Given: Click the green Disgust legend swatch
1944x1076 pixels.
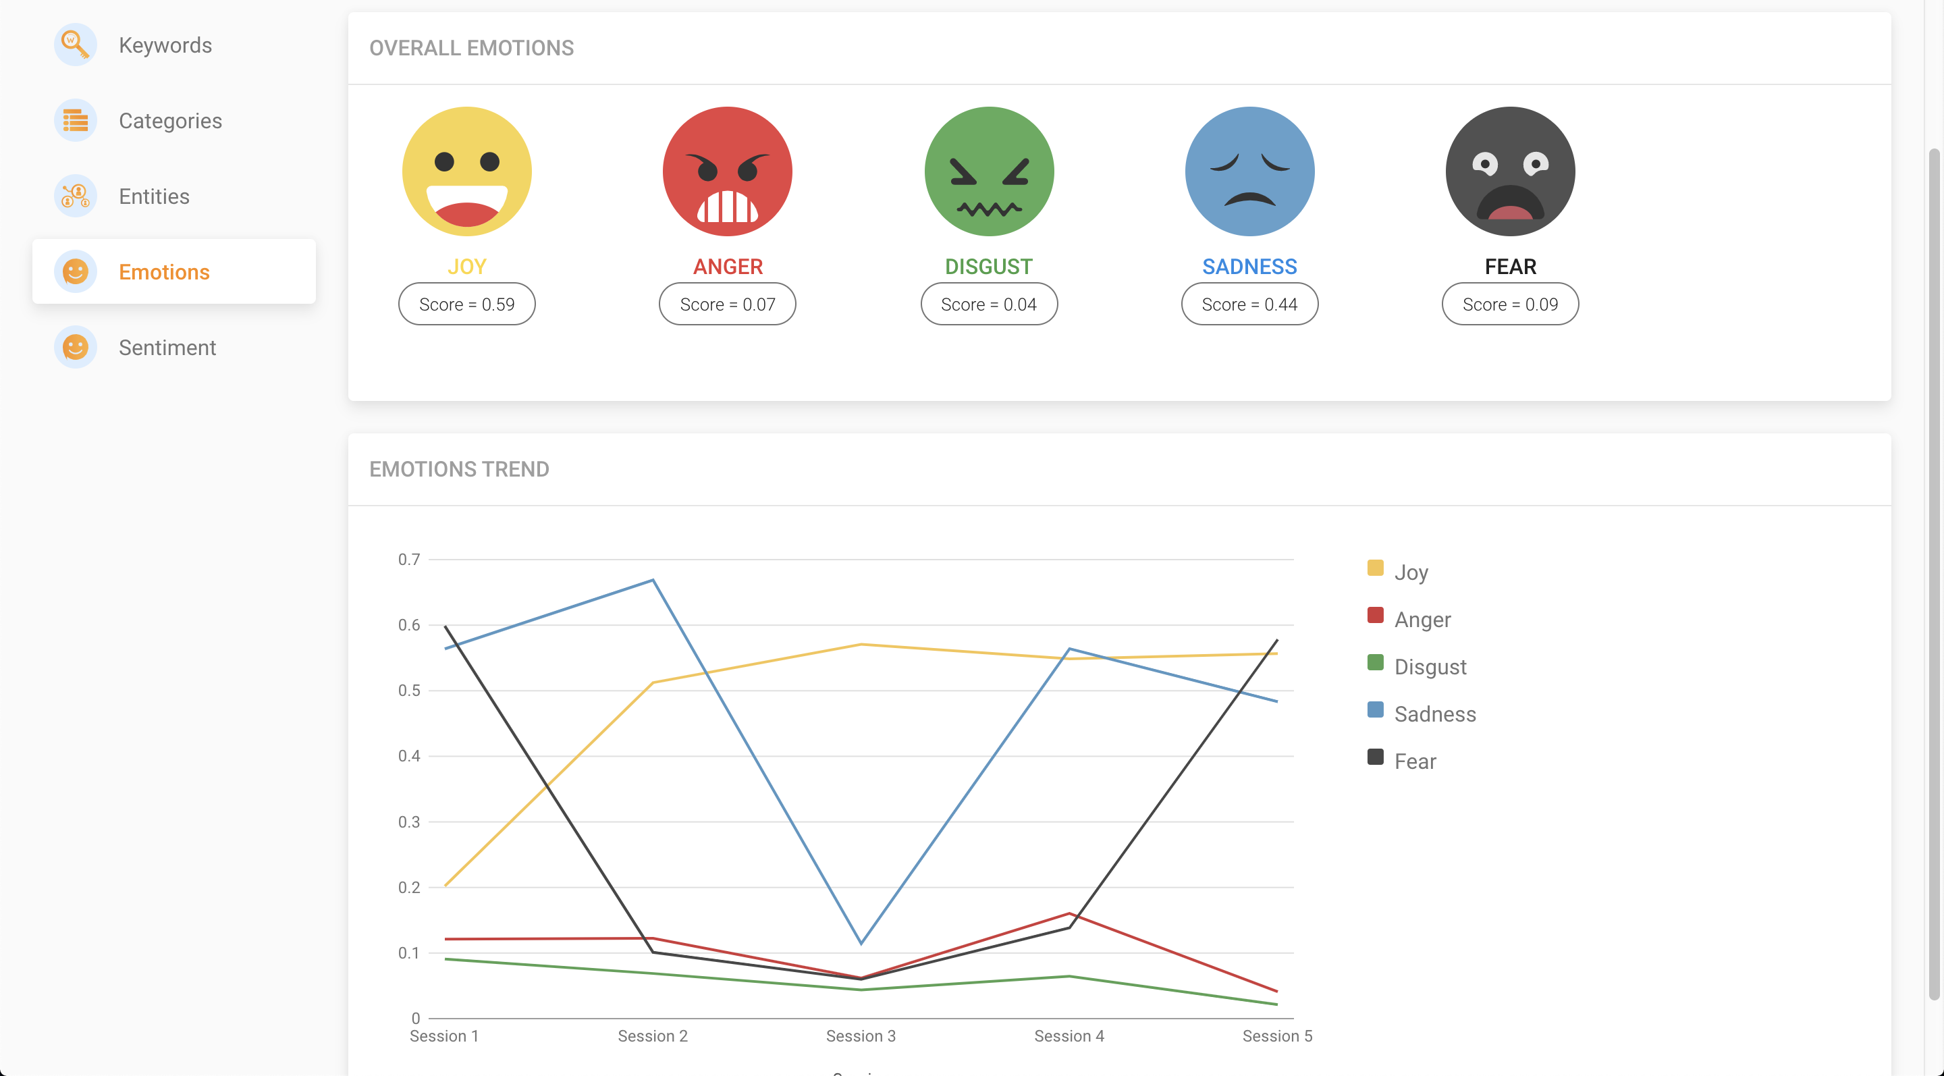Looking at the screenshot, I should pyautogui.click(x=1375, y=662).
